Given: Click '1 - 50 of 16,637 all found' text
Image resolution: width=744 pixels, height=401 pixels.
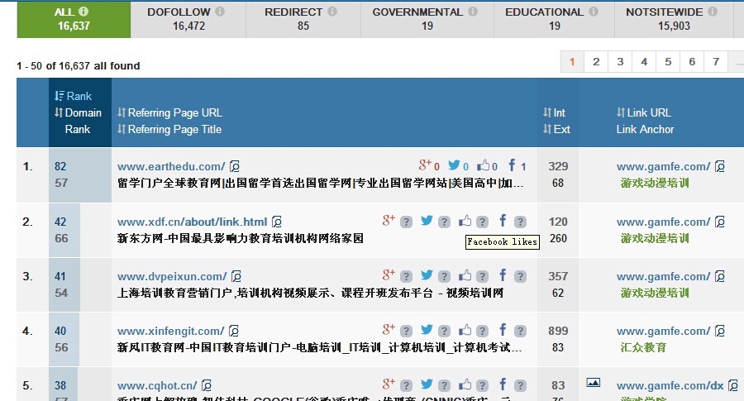Looking at the screenshot, I should [79, 66].
